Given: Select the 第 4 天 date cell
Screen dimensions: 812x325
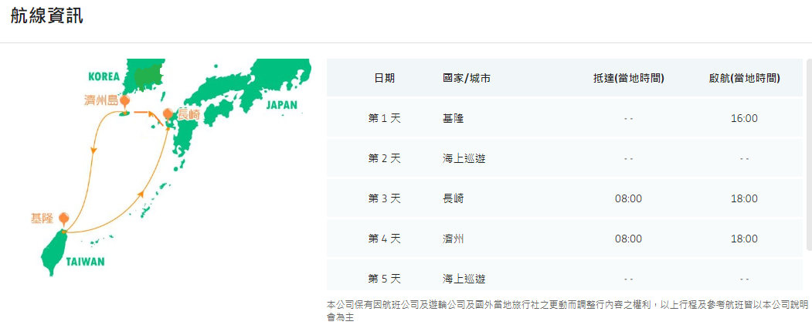Looking at the screenshot, I should click(384, 239).
